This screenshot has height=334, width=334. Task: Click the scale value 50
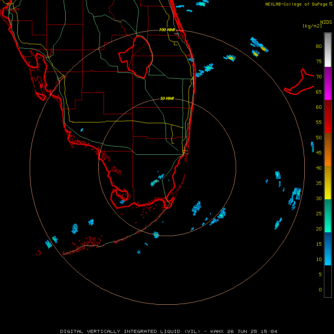point(319,138)
